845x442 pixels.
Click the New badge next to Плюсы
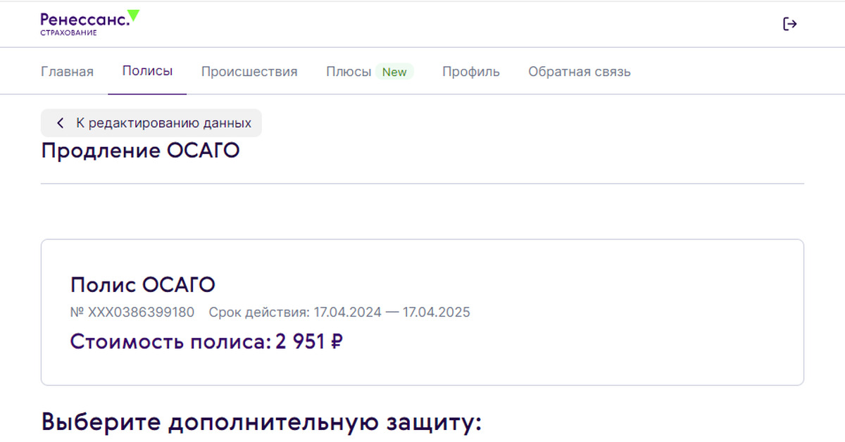(394, 72)
